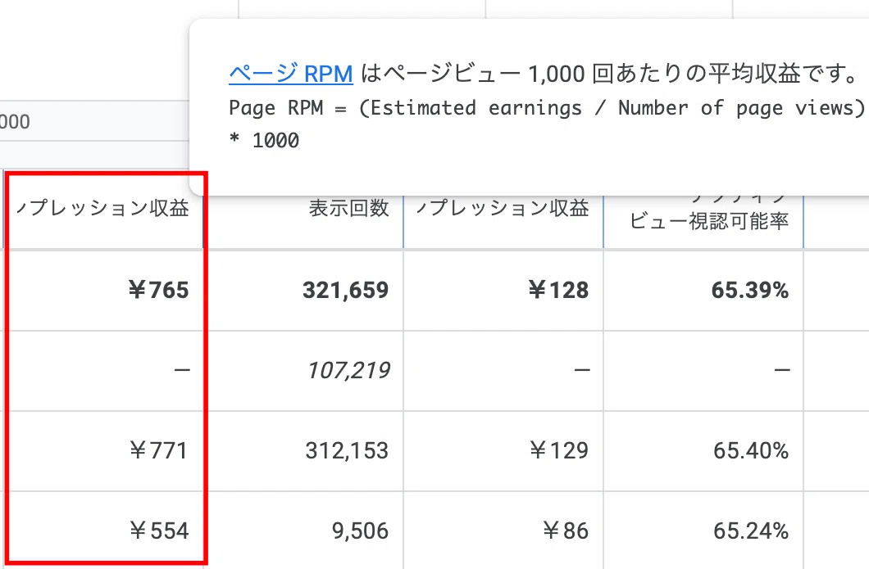Click the Page RPM formula text in tooltip
The height and width of the screenshot is (569, 869).
(547, 108)
